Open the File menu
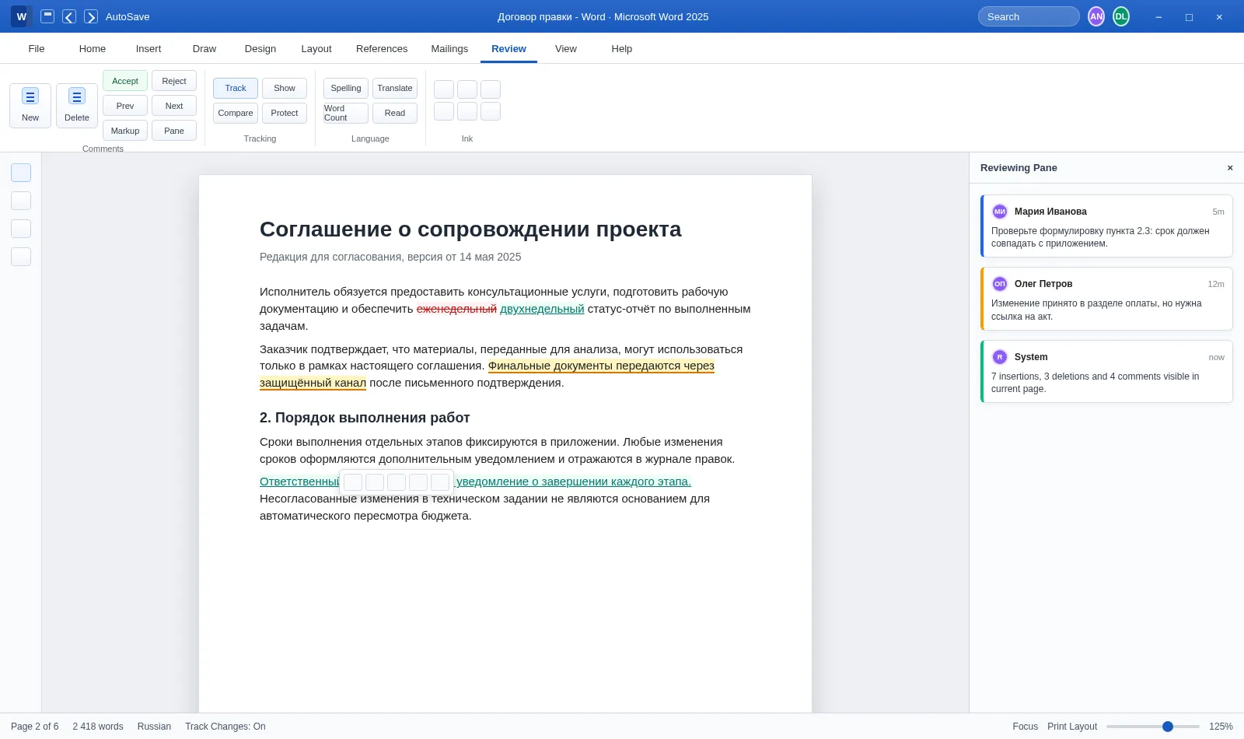The height and width of the screenshot is (739, 1244). point(37,48)
